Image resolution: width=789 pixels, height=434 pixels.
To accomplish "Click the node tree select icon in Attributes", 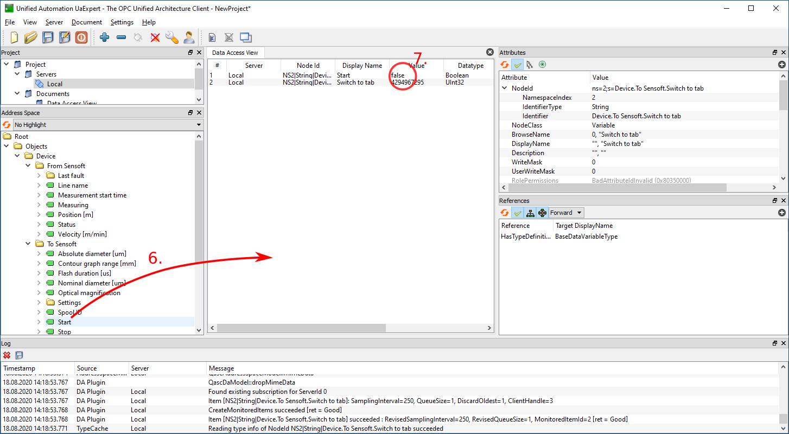I will tap(530, 65).
